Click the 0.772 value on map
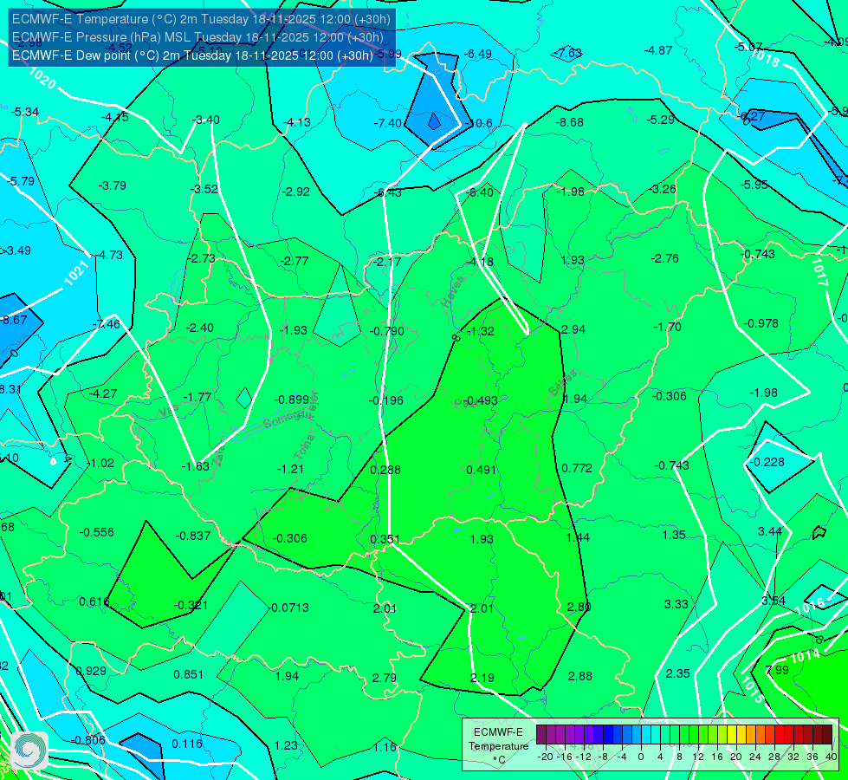848x780 pixels. coord(577,468)
